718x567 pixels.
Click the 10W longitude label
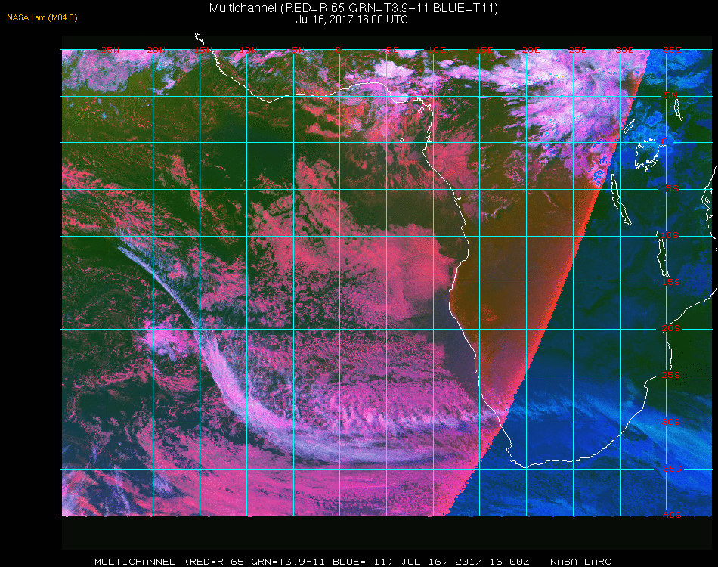click(x=249, y=50)
